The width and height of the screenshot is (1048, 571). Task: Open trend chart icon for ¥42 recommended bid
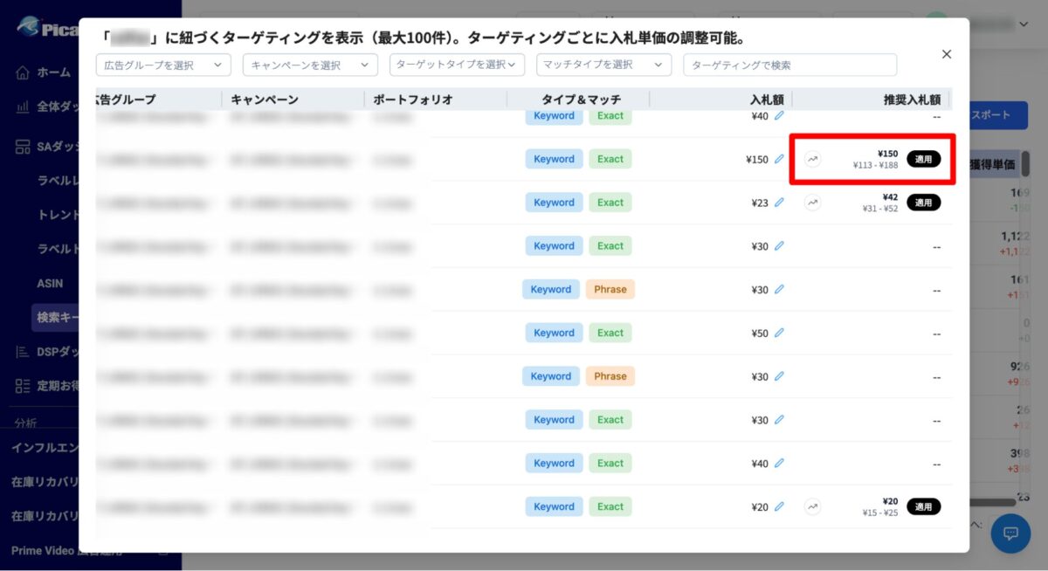pos(813,203)
